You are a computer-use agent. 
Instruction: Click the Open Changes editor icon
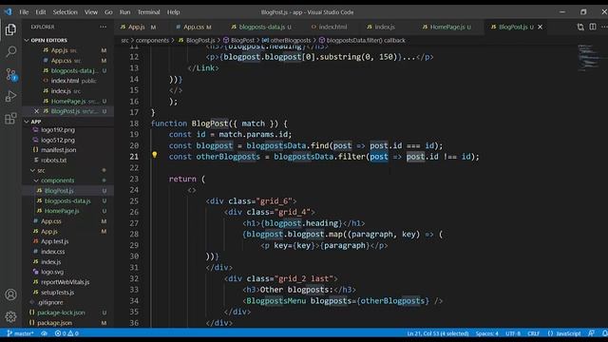click(580, 27)
